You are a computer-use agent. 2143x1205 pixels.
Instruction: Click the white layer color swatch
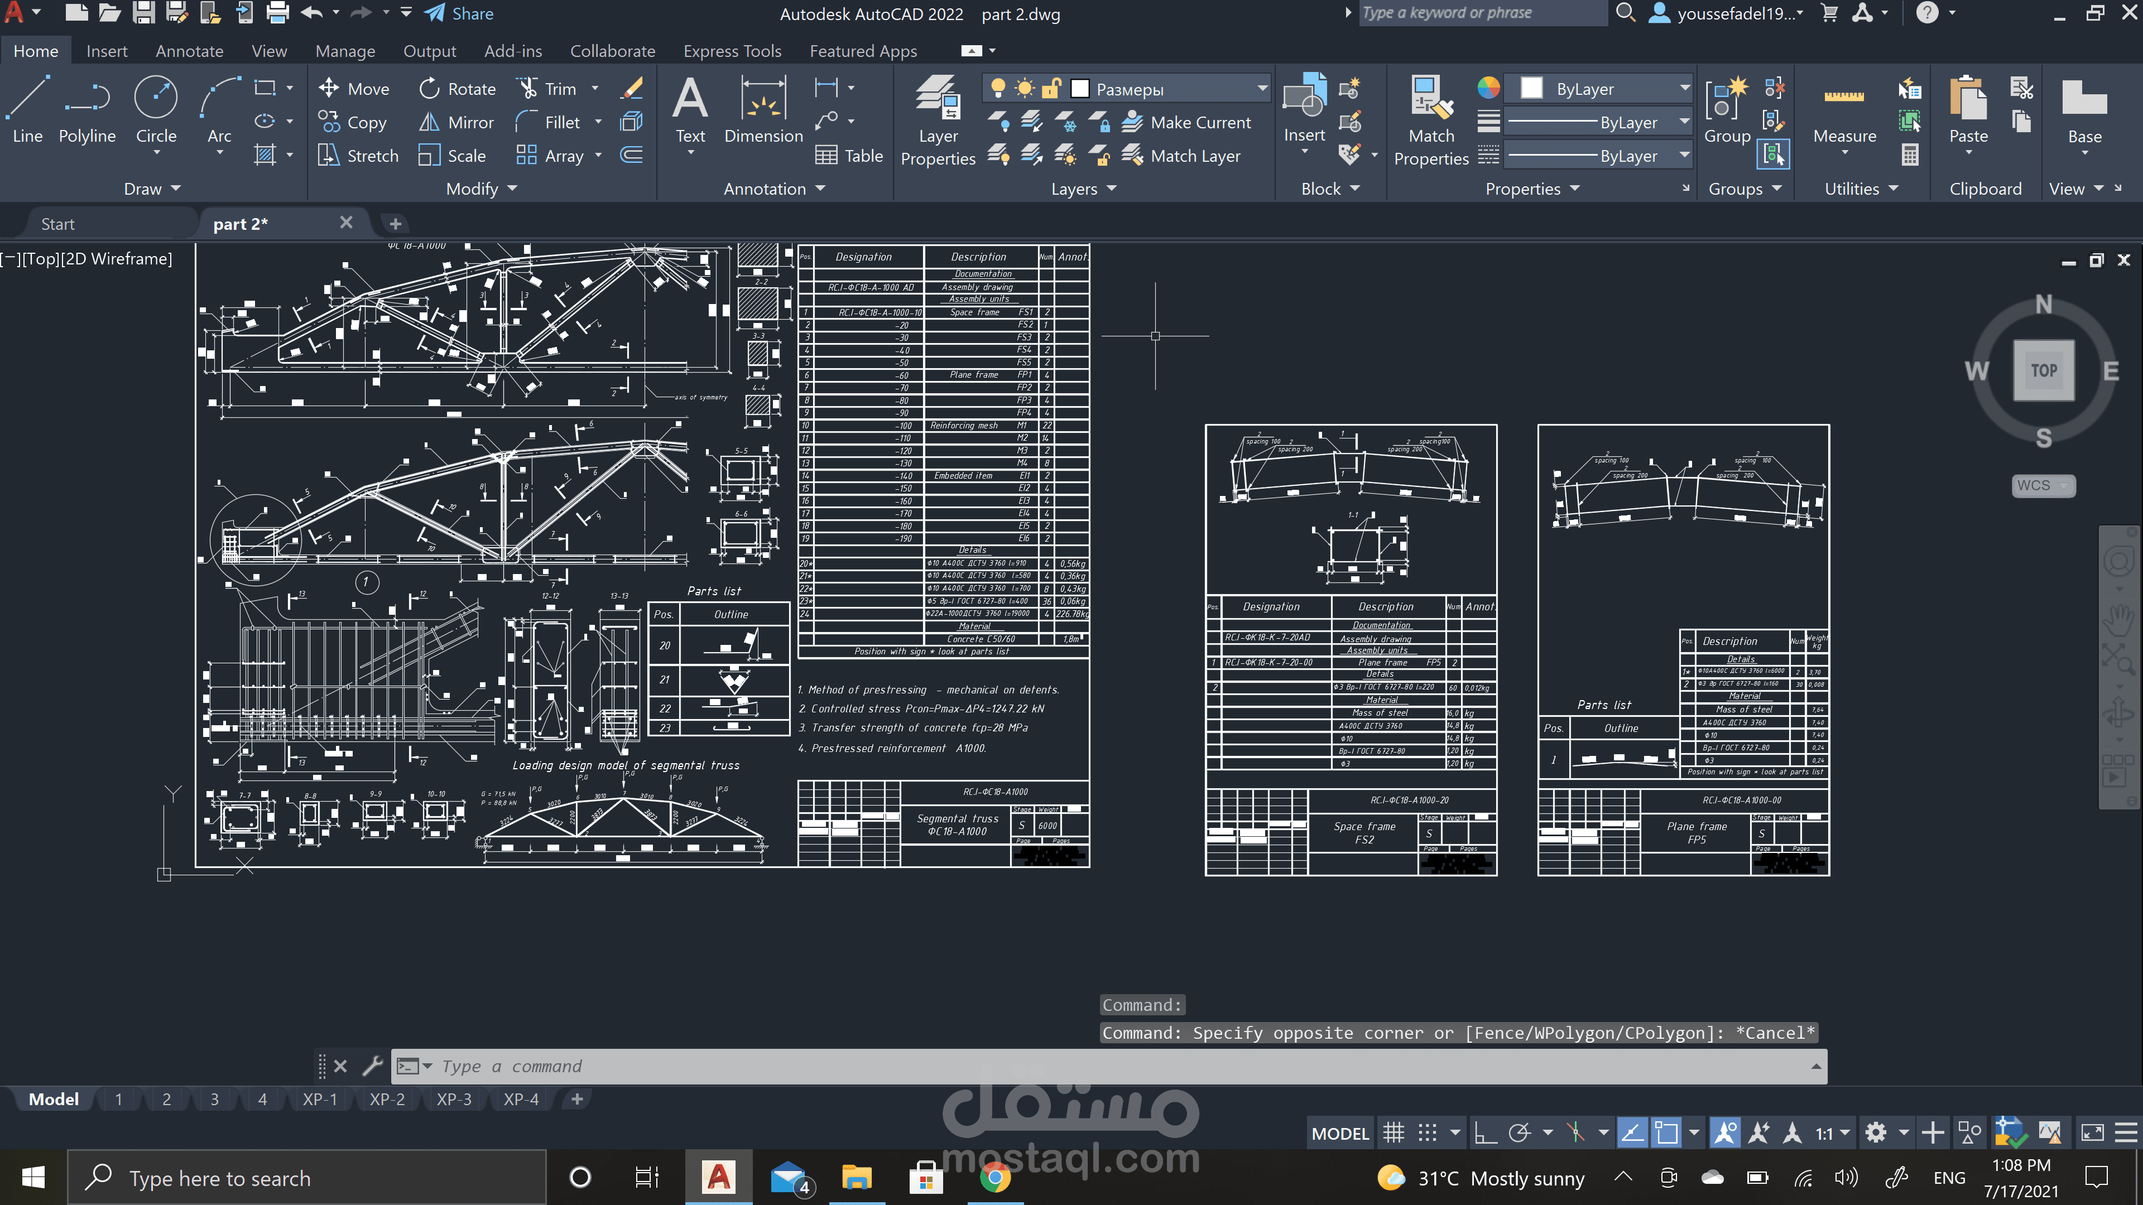click(1080, 88)
